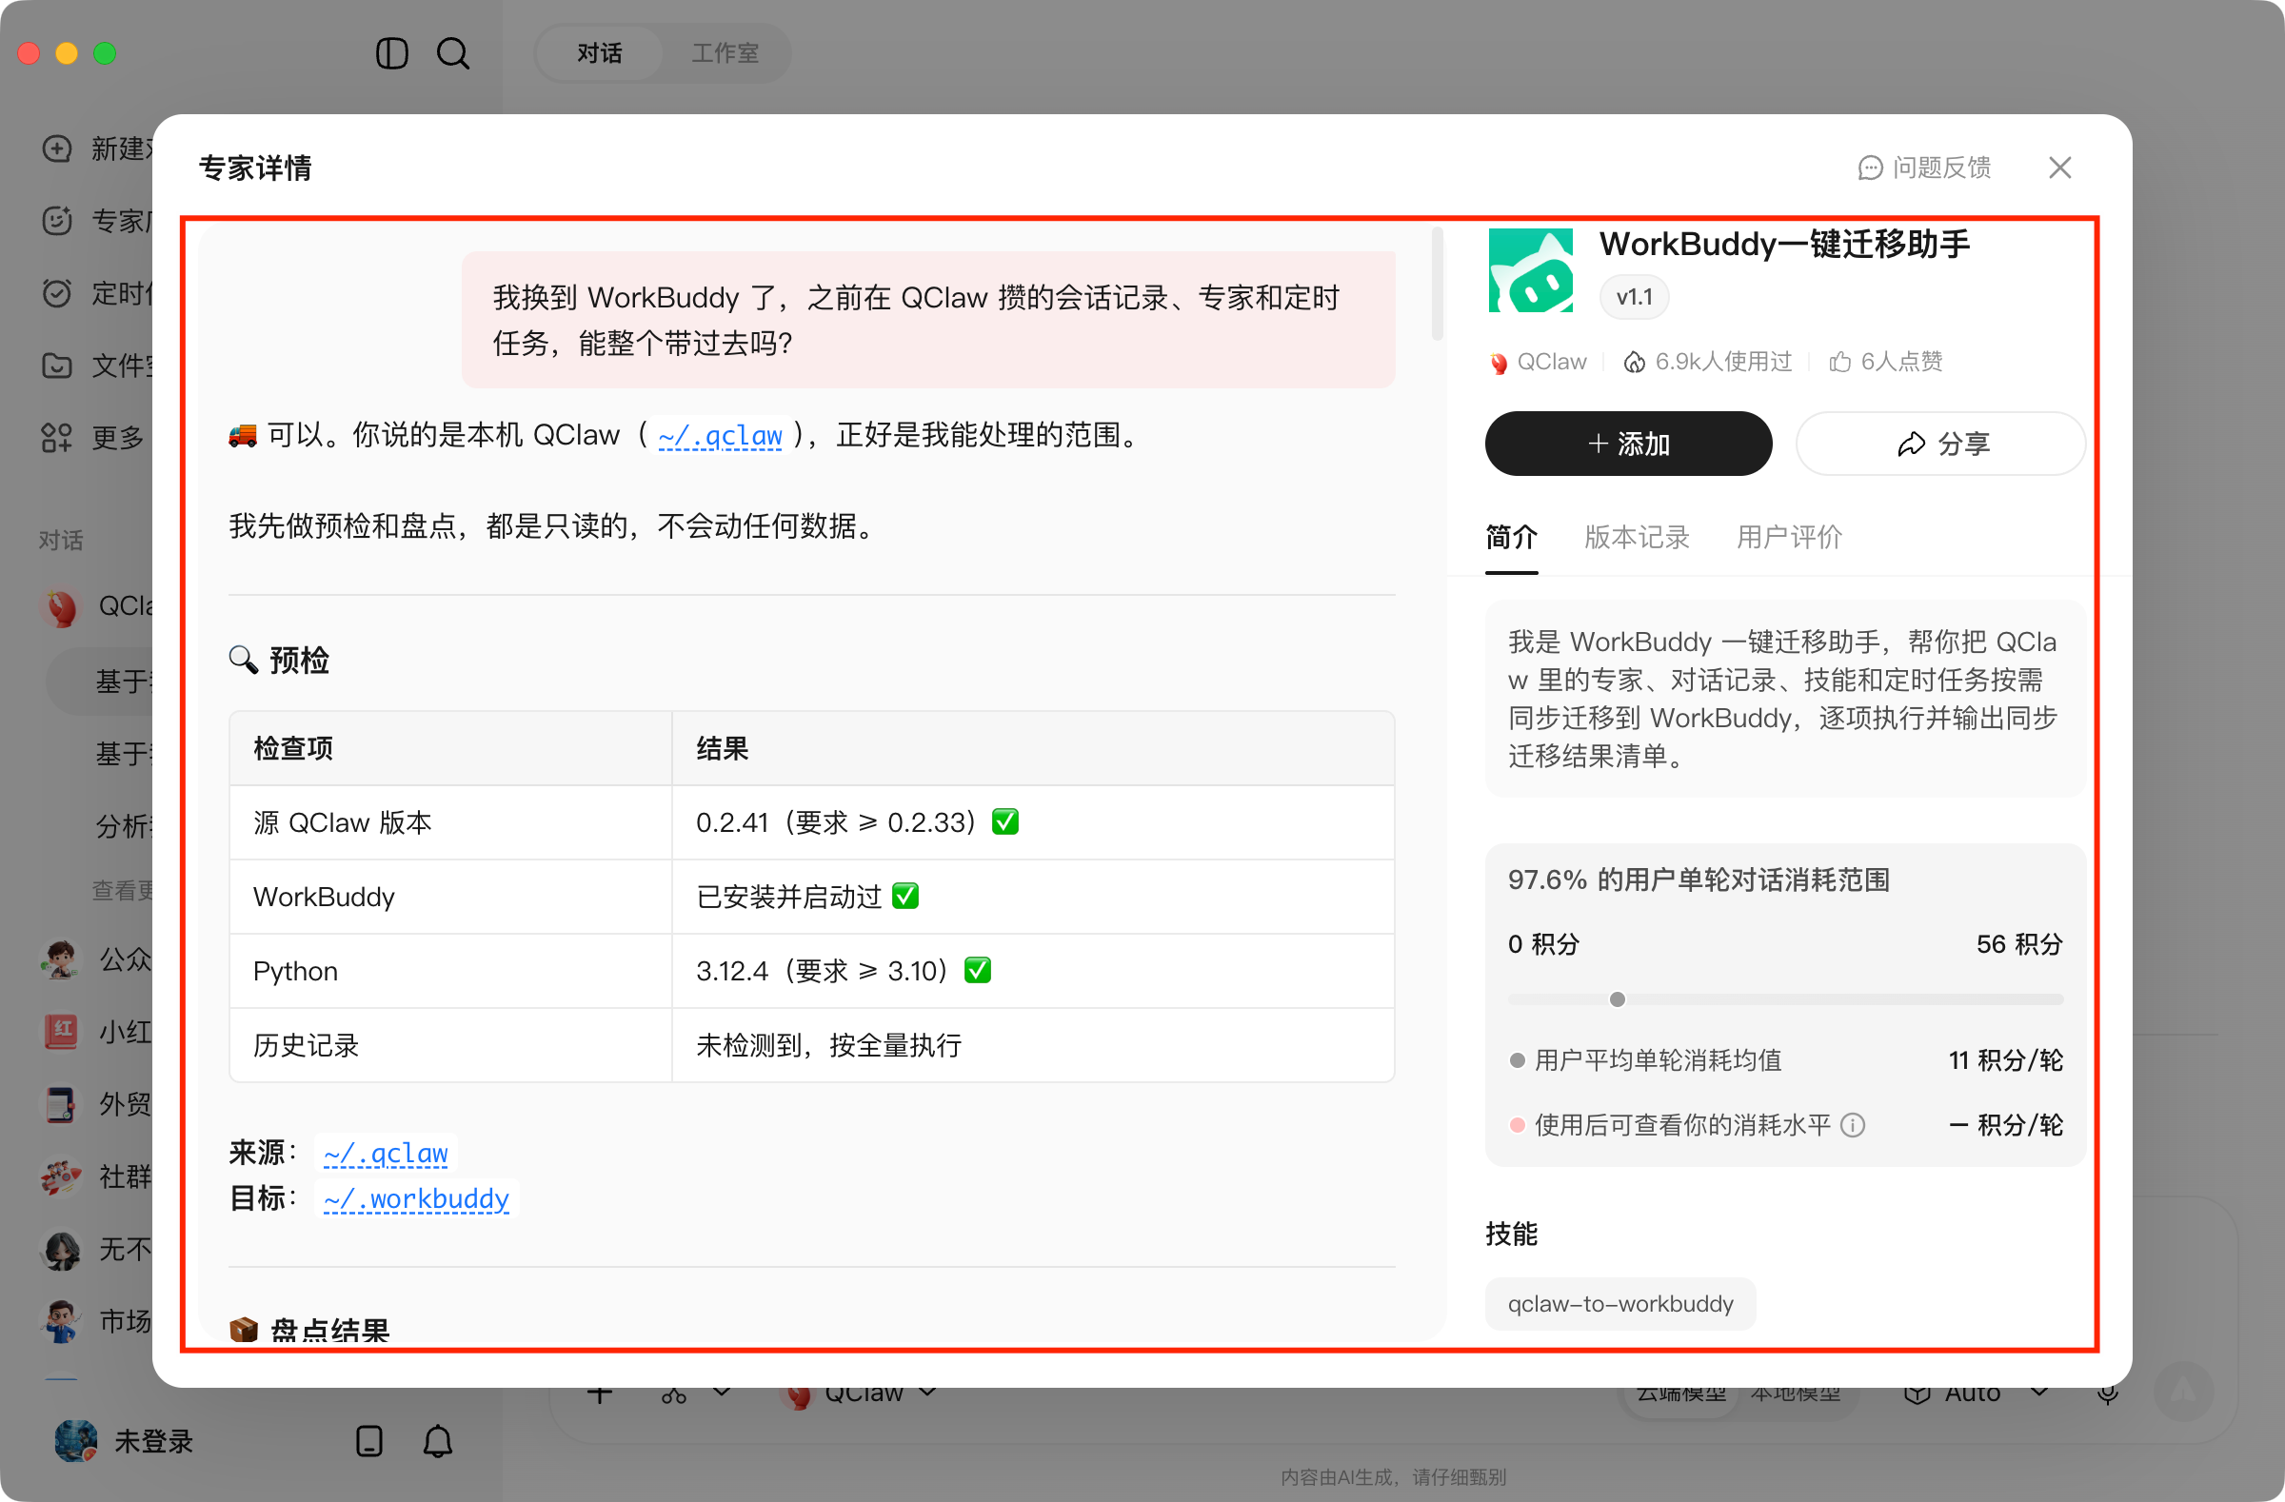The image size is (2285, 1502).
Task: Click the flame icon beside 6.9k人使用过
Action: click(x=1633, y=362)
